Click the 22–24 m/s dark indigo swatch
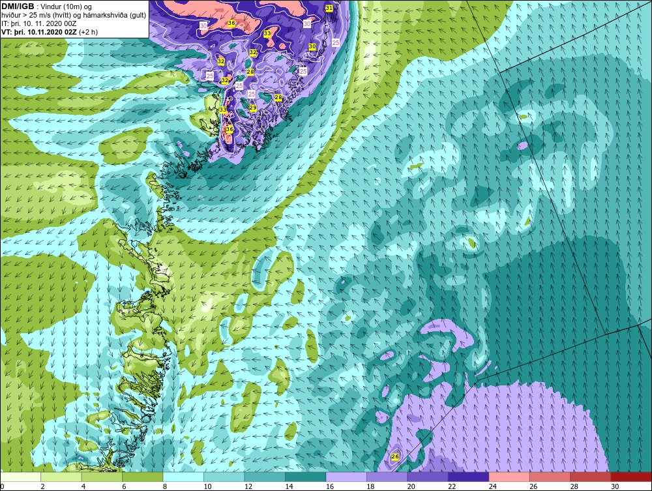652x491 pixels. tap(469, 477)
